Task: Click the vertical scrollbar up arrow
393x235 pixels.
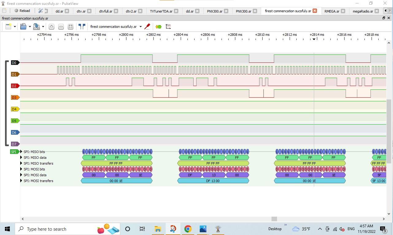Action: 389,43
